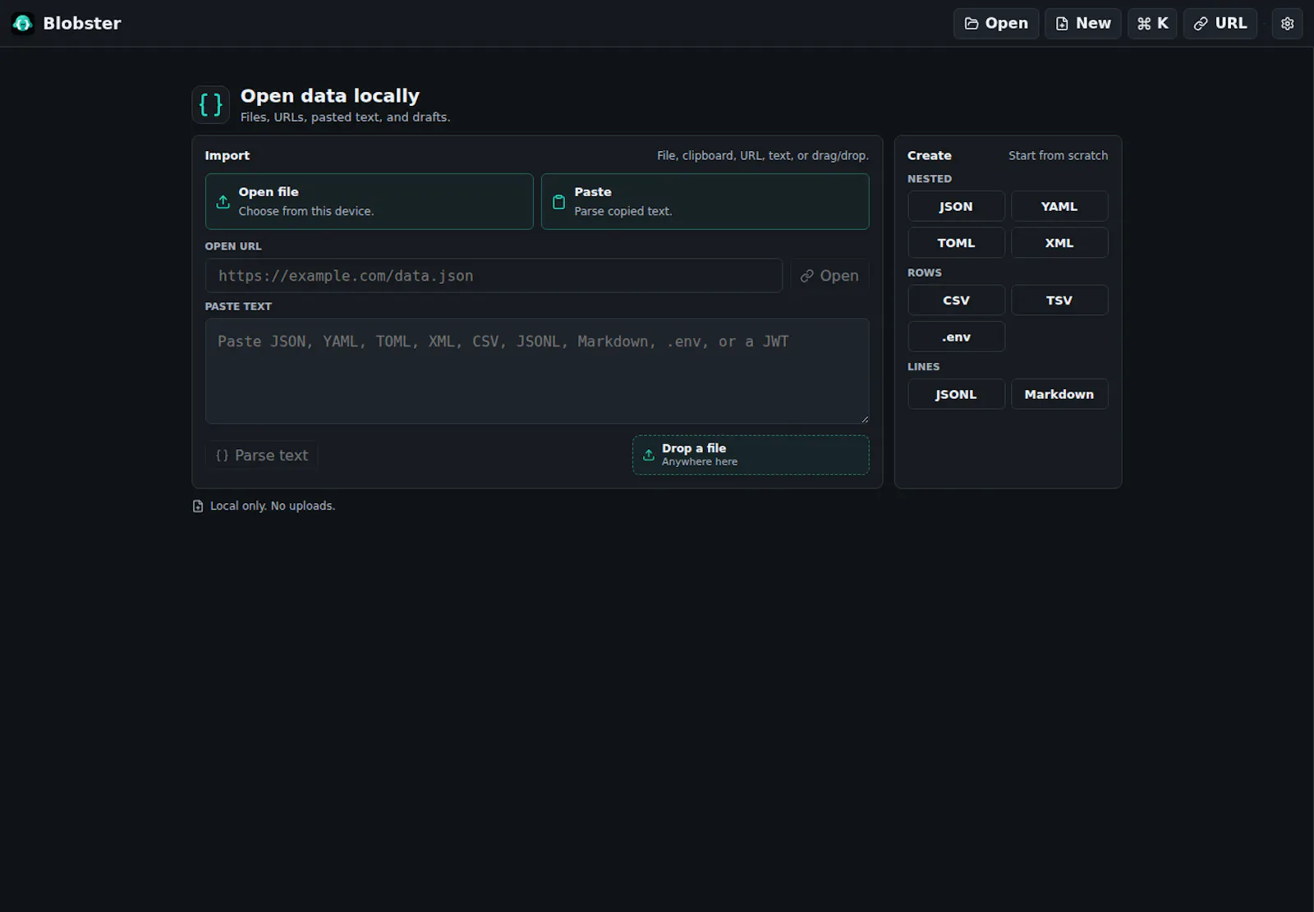The height and width of the screenshot is (912, 1314).
Task: Click the Open button in the top bar
Action: pos(996,24)
